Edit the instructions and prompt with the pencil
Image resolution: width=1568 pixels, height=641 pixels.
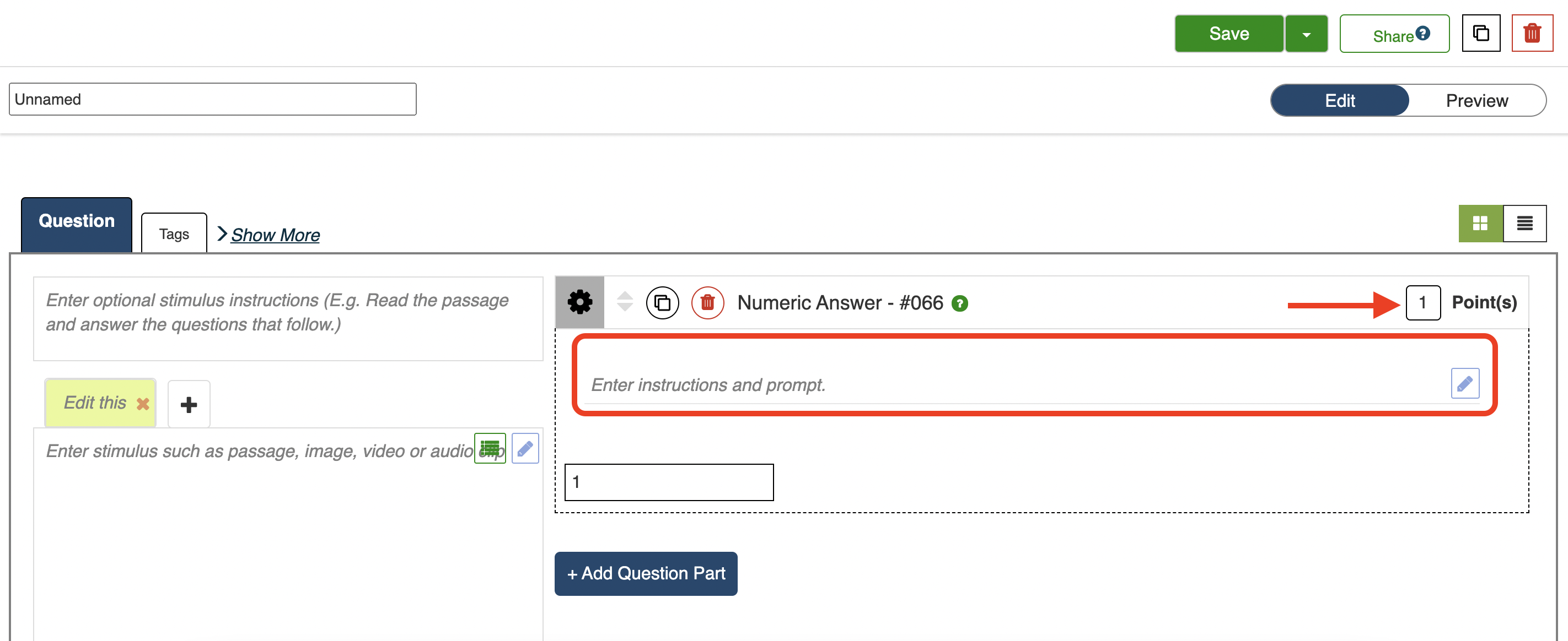point(1464,383)
